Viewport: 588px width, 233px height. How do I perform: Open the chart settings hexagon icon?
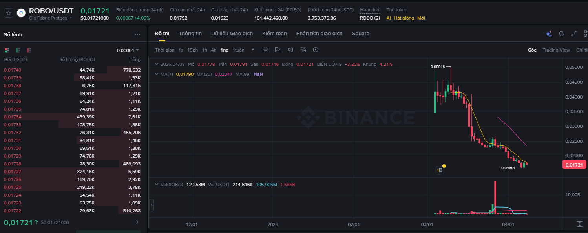(x=315, y=50)
